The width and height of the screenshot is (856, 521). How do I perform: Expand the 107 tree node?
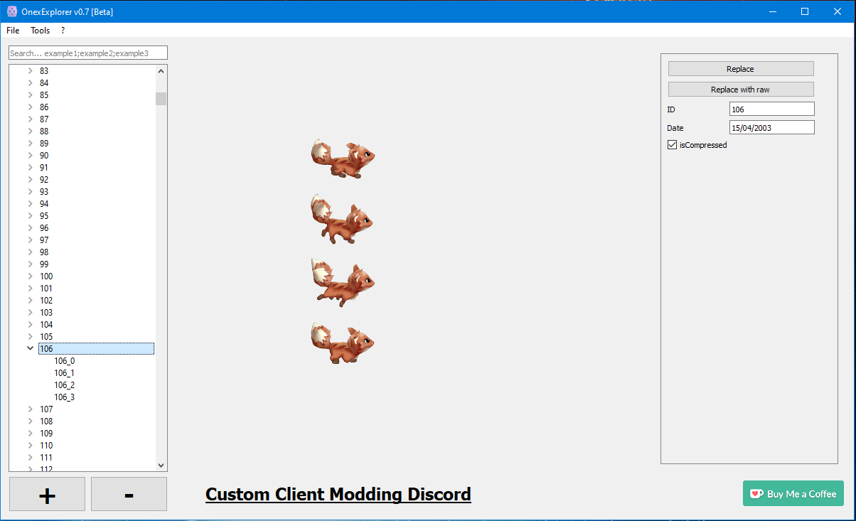(x=30, y=409)
